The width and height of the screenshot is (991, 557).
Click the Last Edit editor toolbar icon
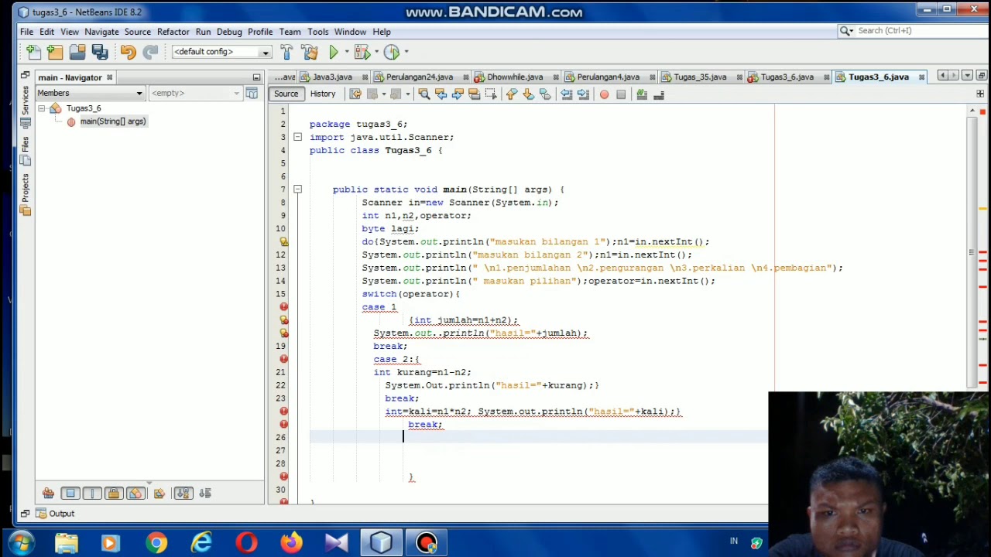pyautogui.click(x=355, y=94)
